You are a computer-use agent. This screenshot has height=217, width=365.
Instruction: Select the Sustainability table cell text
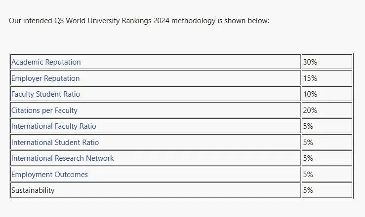point(33,190)
